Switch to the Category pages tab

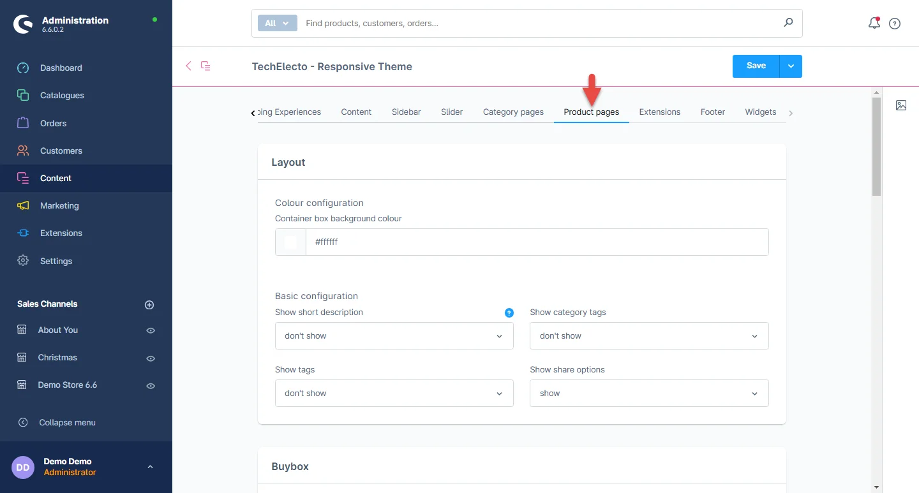click(x=513, y=112)
